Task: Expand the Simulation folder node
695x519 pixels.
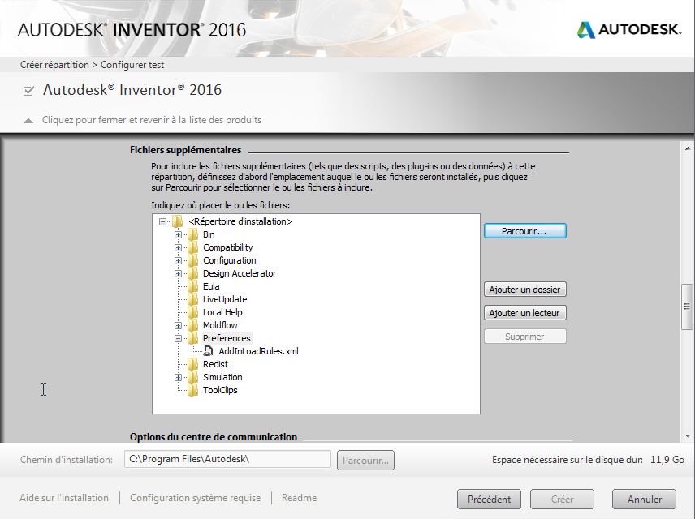Action: [178, 377]
